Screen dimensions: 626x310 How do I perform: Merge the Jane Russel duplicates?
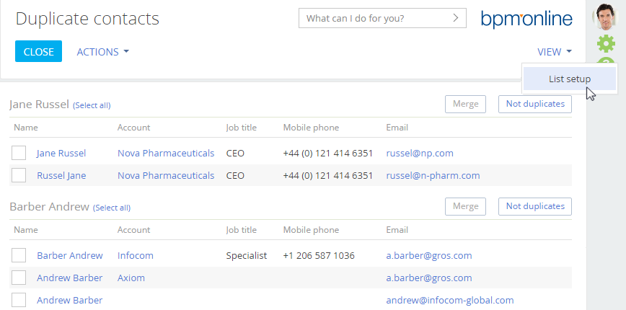[465, 104]
